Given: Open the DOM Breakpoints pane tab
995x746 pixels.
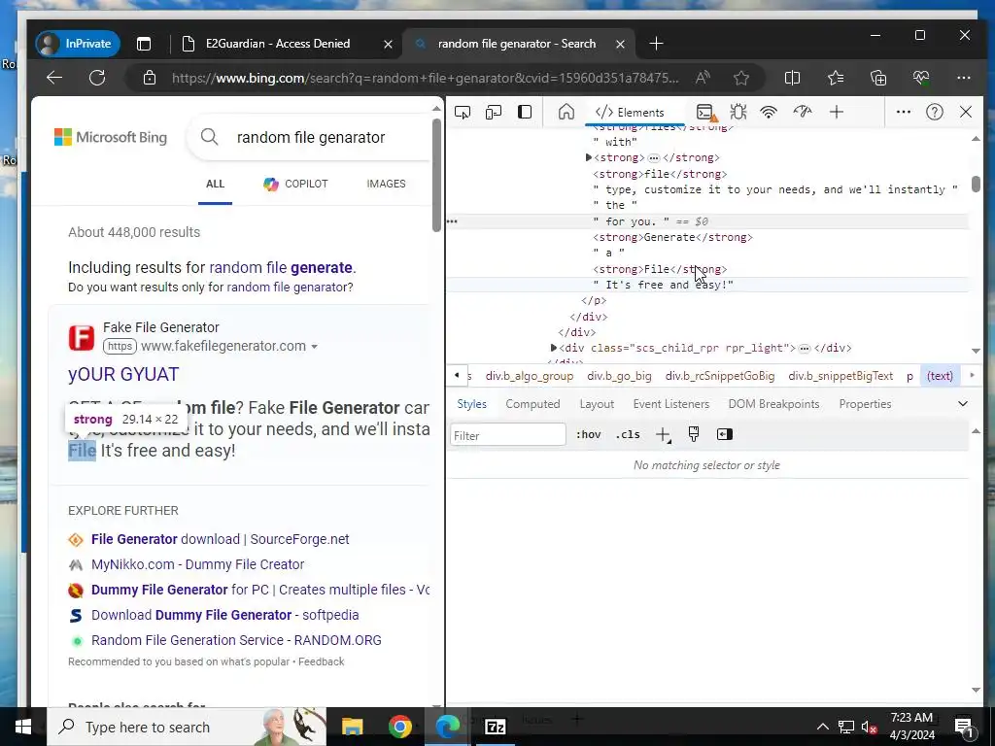Looking at the screenshot, I should pyautogui.click(x=773, y=404).
